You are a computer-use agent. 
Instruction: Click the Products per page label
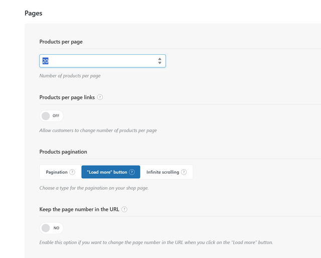pyautogui.click(x=61, y=42)
